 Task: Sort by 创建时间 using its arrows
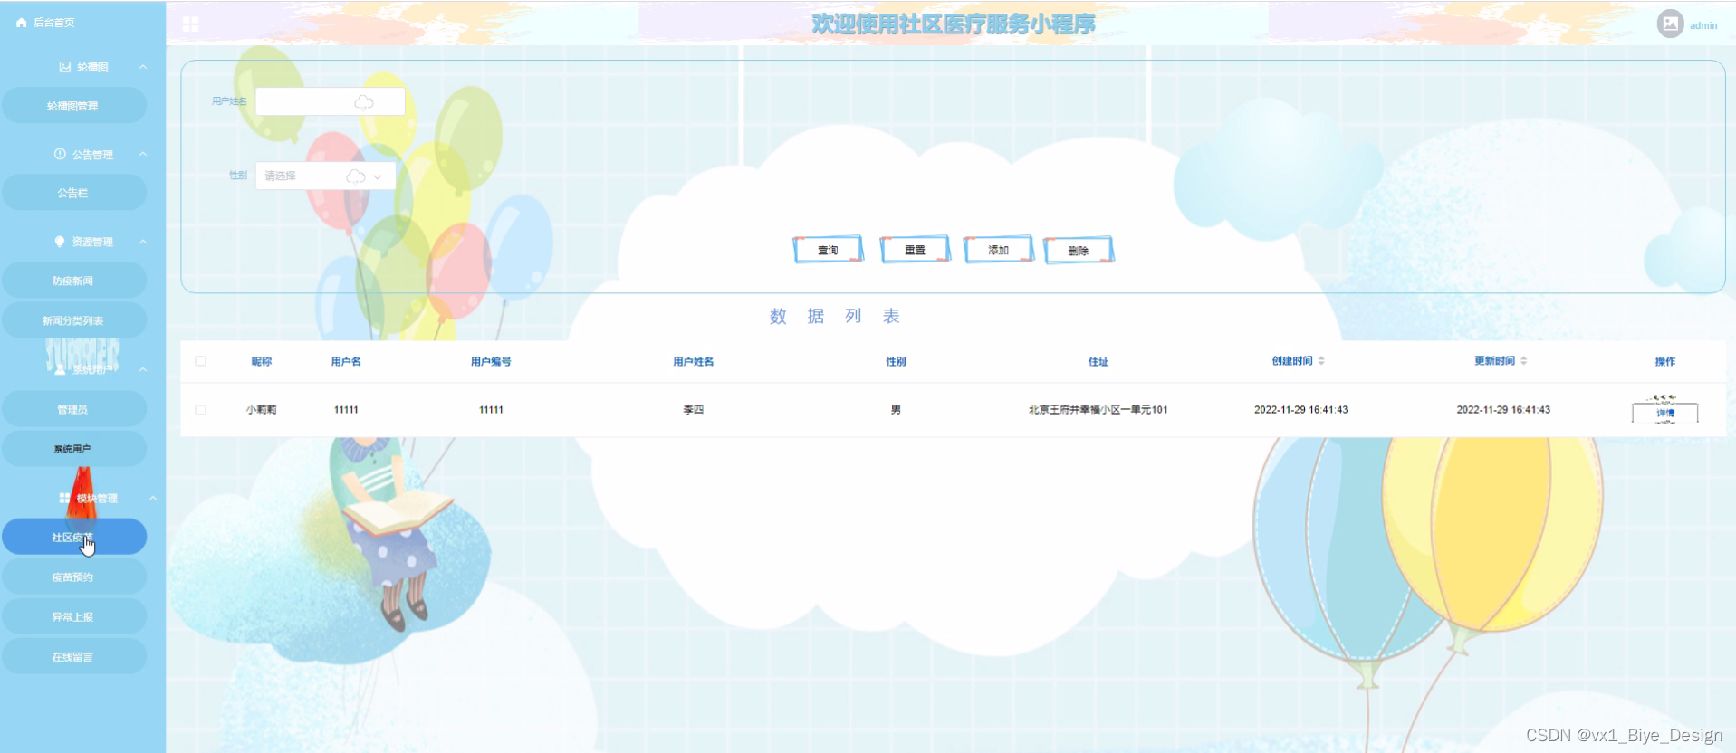(x=1321, y=361)
